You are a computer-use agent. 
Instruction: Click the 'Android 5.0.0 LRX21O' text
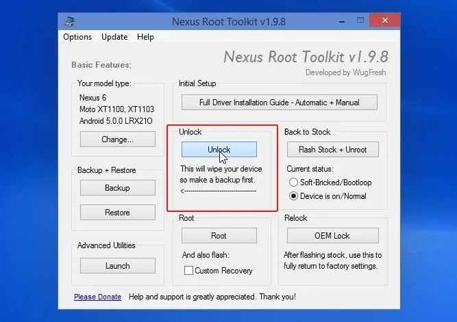116,121
